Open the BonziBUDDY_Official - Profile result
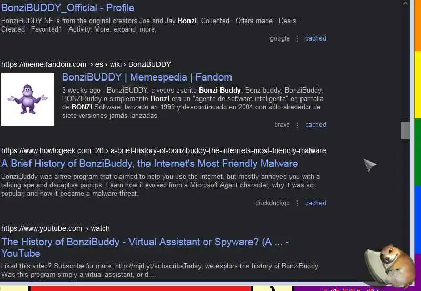Image resolution: width=421 pixels, height=291 pixels. coord(68,7)
